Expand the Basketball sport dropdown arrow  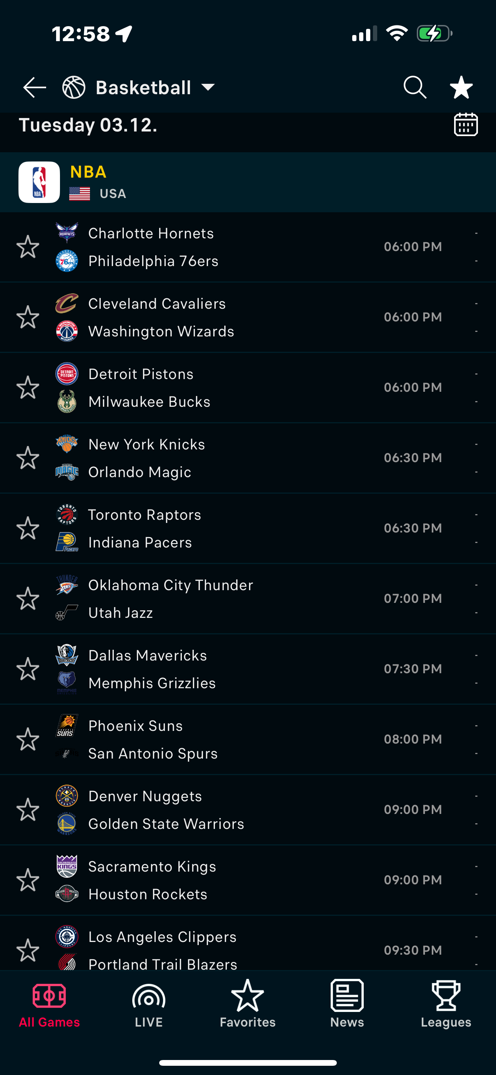208,87
